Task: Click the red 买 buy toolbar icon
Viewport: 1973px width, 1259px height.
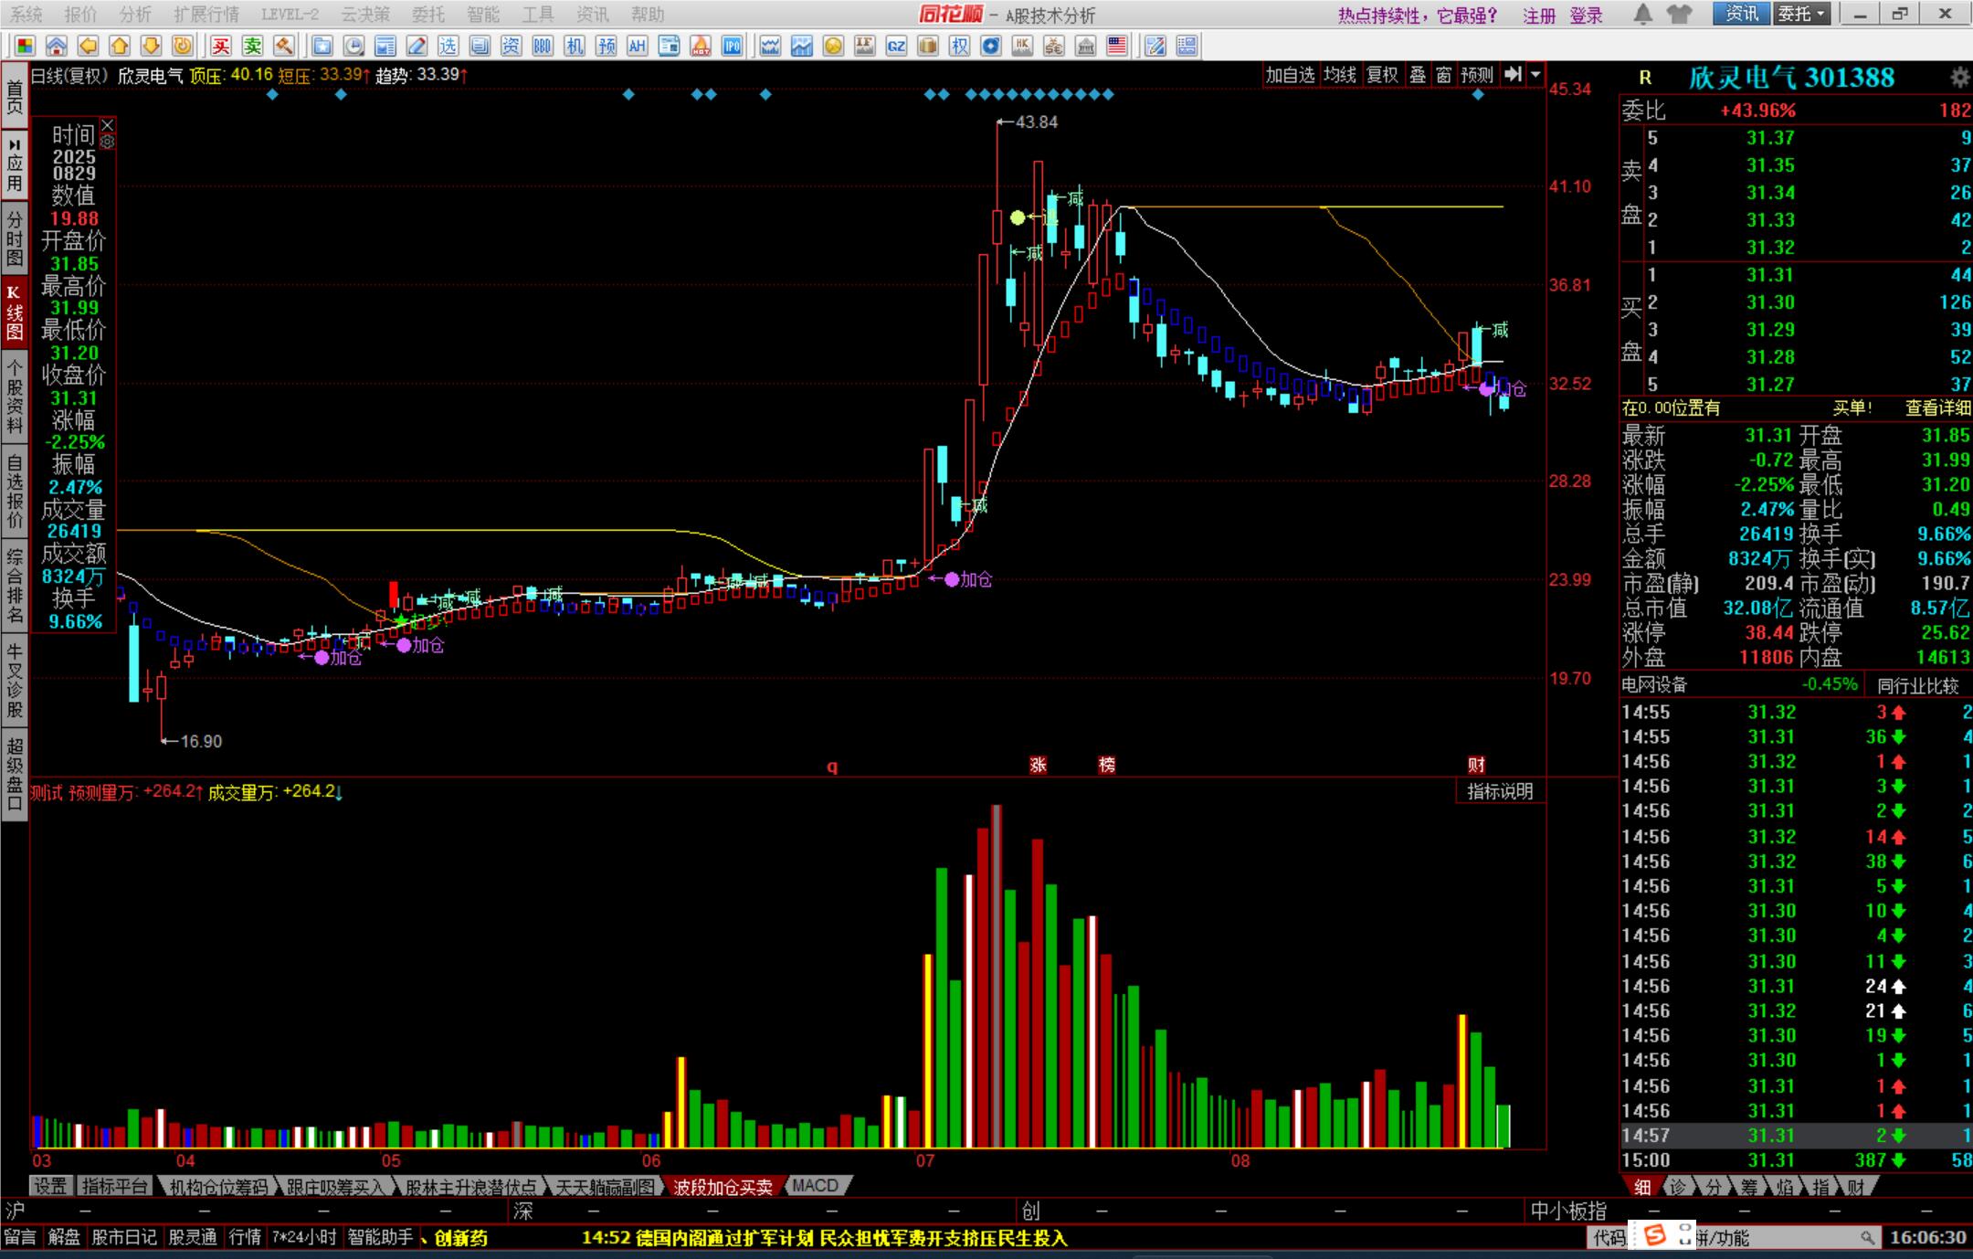Action: (x=221, y=46)
